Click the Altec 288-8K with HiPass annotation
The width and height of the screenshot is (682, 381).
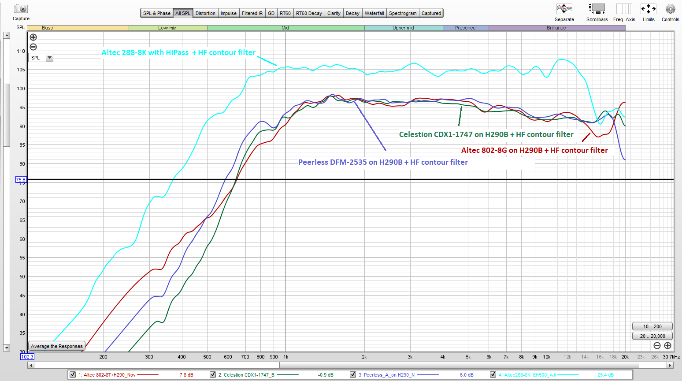tap(178, 52)
